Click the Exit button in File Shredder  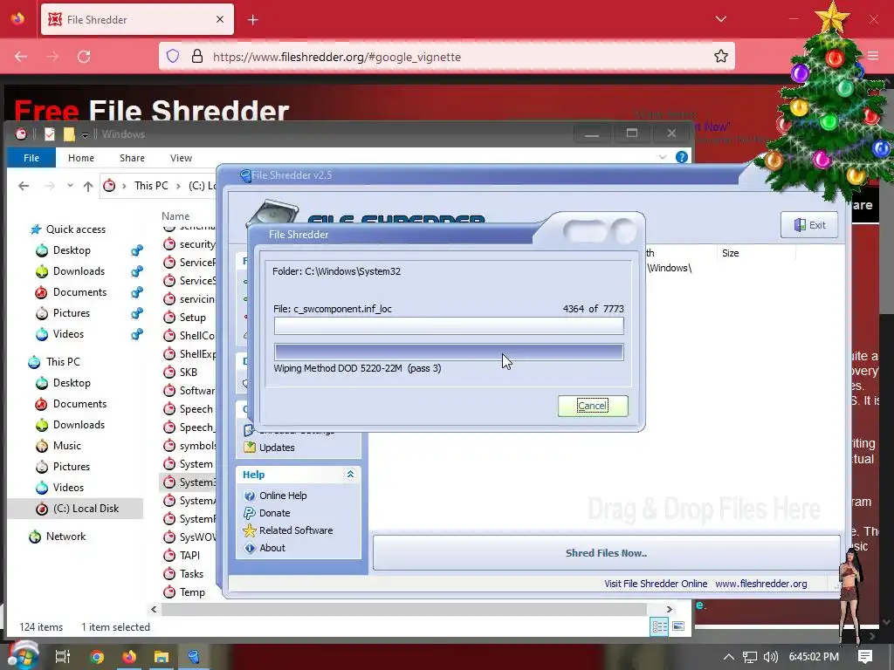coord(809,225)
